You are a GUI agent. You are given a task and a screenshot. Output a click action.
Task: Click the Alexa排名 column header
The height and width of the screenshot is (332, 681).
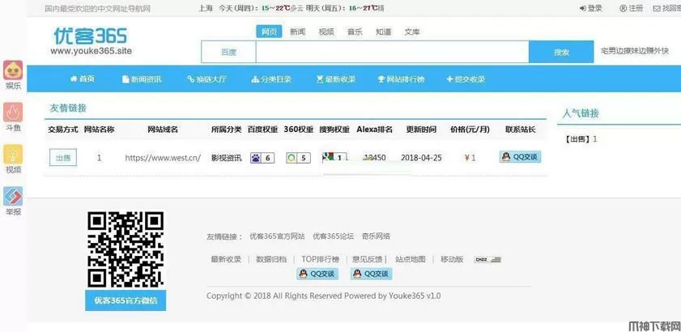(x=374, y=130)
